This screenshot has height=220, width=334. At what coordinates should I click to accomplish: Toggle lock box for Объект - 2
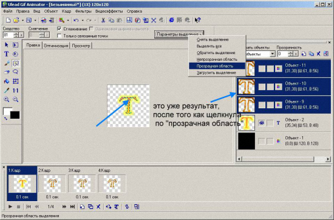(270, 123)
